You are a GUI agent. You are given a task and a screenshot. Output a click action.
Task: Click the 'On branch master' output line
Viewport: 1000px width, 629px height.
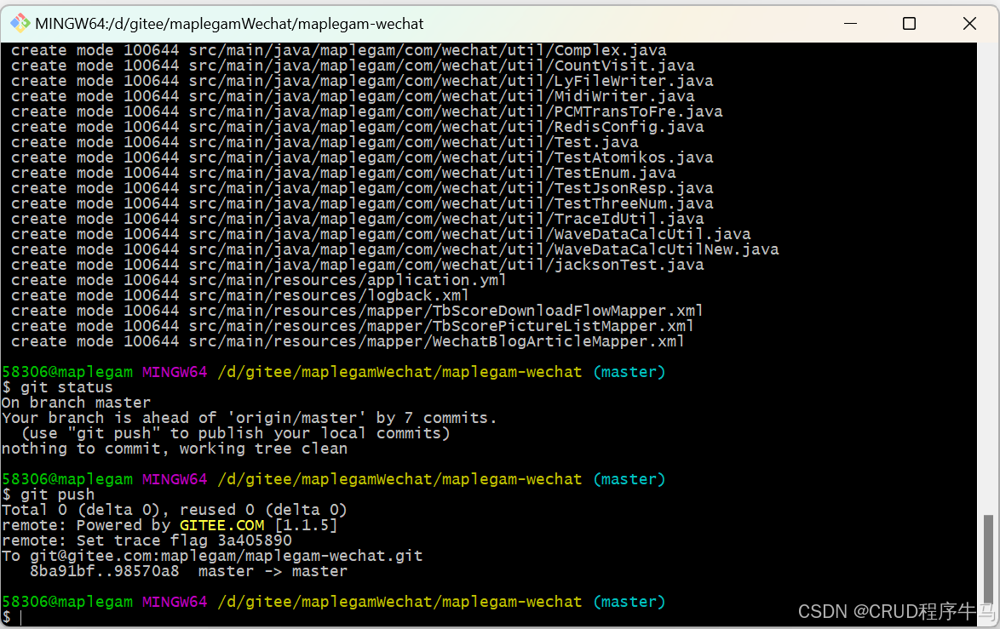pos(77,403)
